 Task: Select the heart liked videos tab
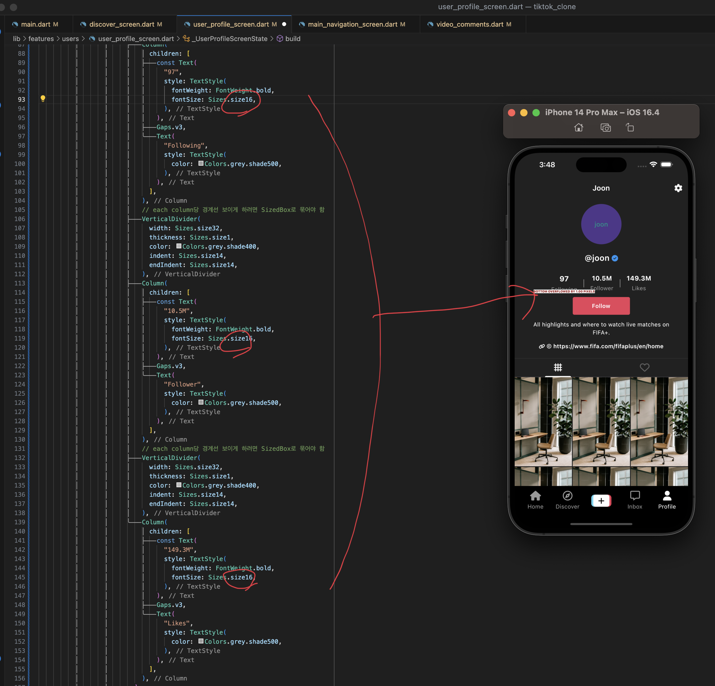click(x=644, y=367)
